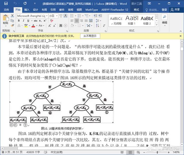Click the Clear Formatting eraser icon
Image resolution: width=184 pixels, height=155 pixels.
pos(51,21)
